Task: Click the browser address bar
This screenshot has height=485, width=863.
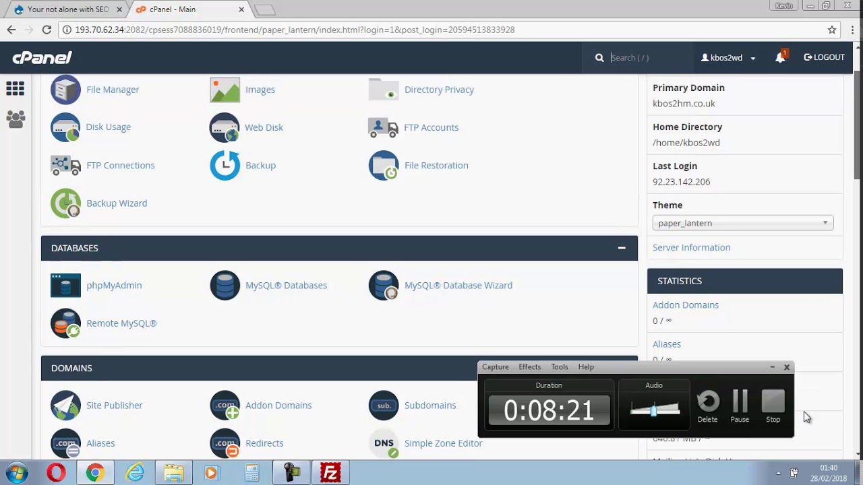Action: [x=445, y=30]
